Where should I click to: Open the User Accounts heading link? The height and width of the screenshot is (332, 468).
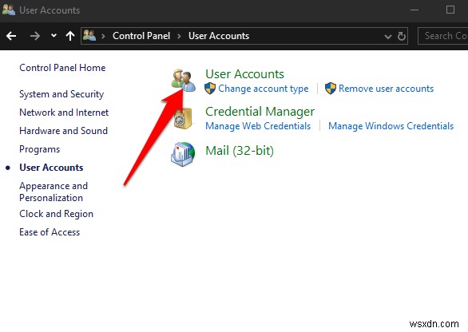coord(244,74)
